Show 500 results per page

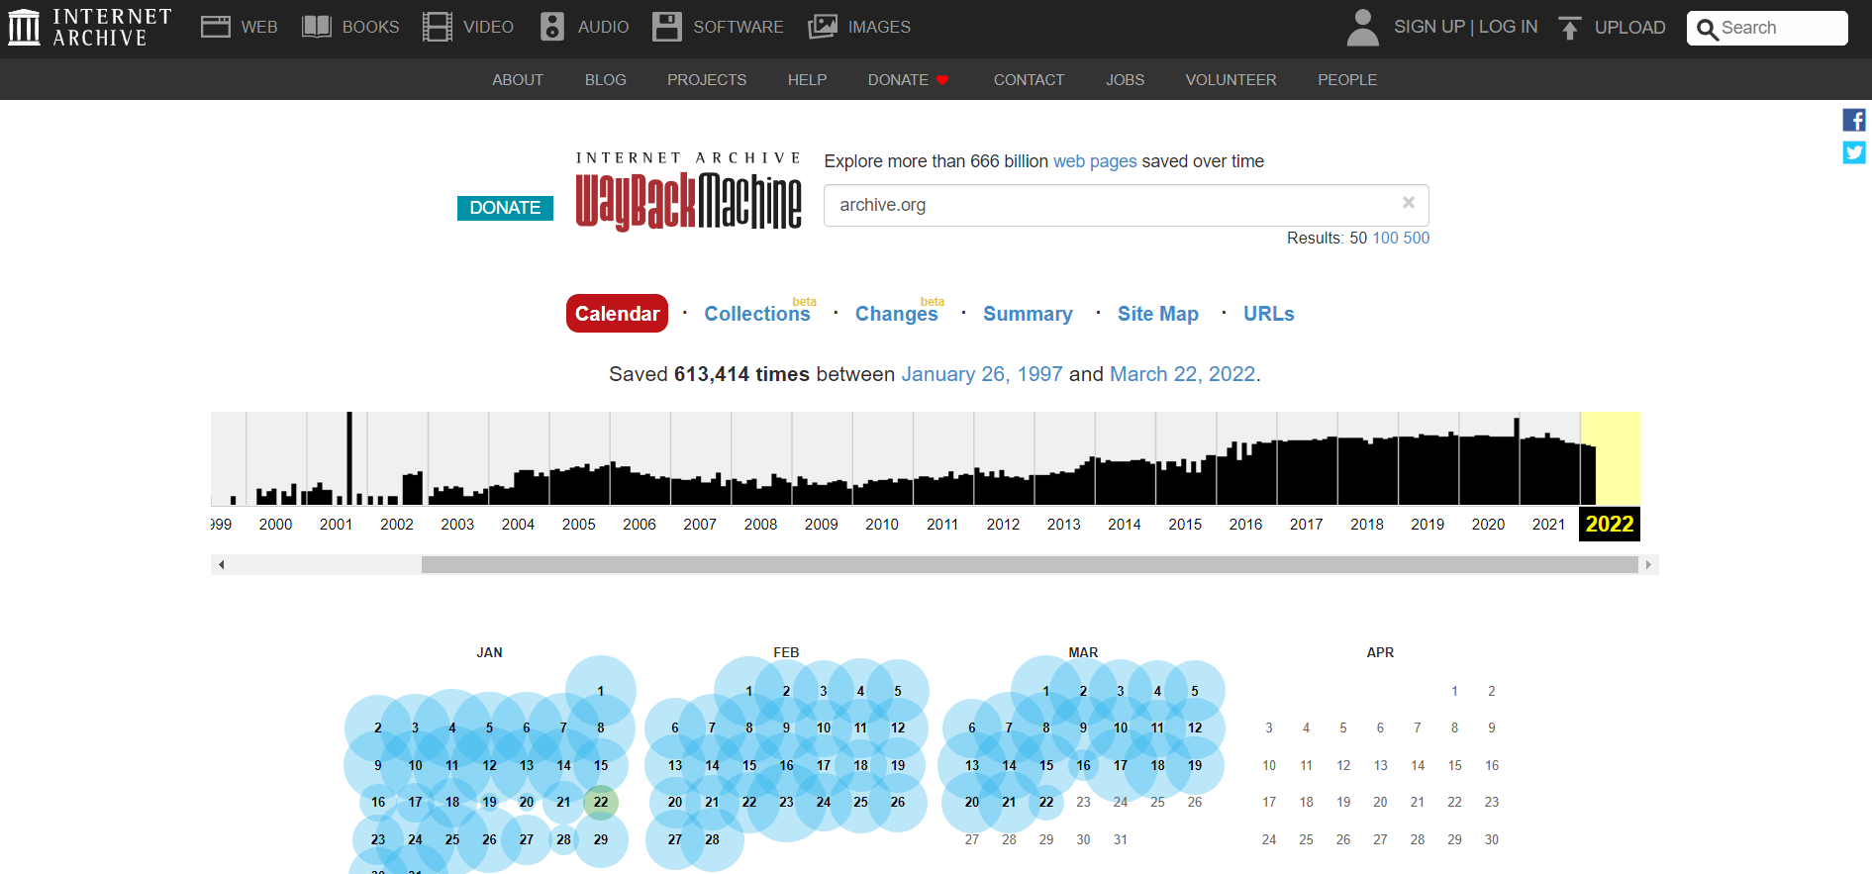(x=1417, y=238)
